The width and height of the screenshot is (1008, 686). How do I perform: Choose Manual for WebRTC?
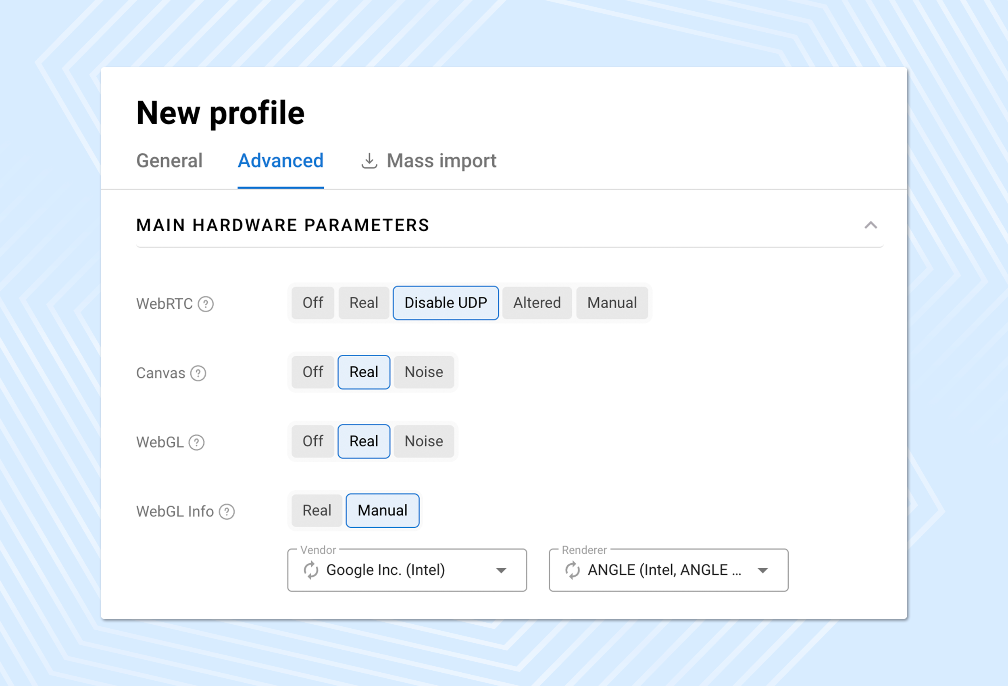pyautogui.click(x=612, y=303)
